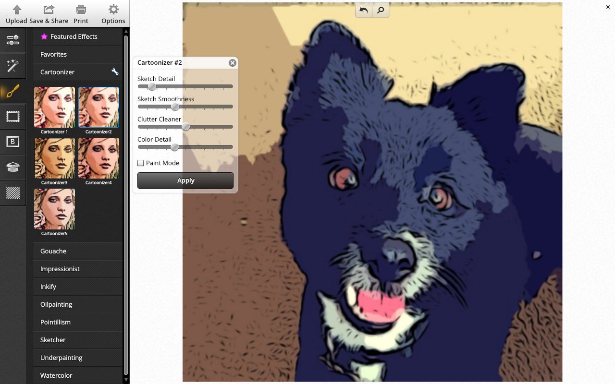The width and height of the screenshot is (615, 384).
Task: Open the Overlays box tab in sidebar
Action: 13,167
